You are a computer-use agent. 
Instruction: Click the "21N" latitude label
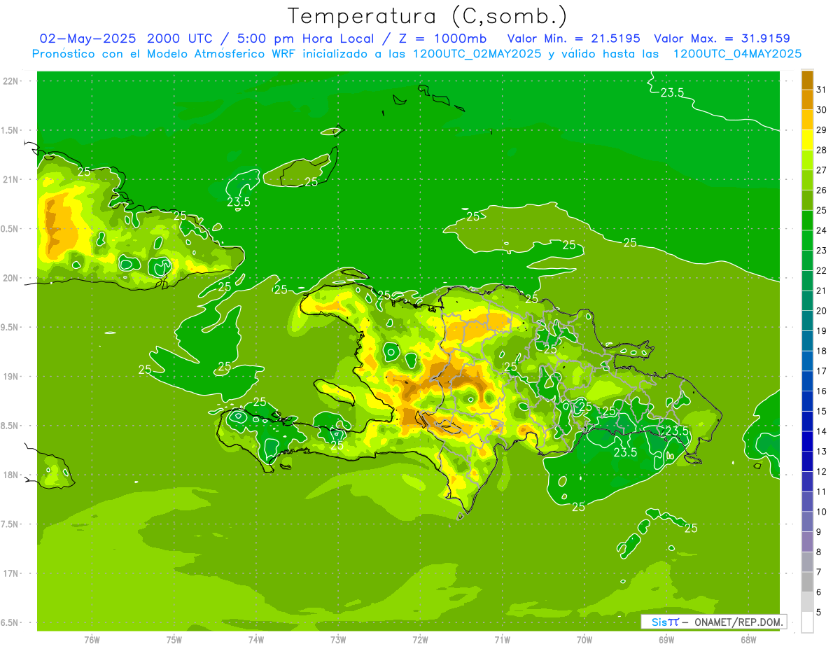click(10, 179)
